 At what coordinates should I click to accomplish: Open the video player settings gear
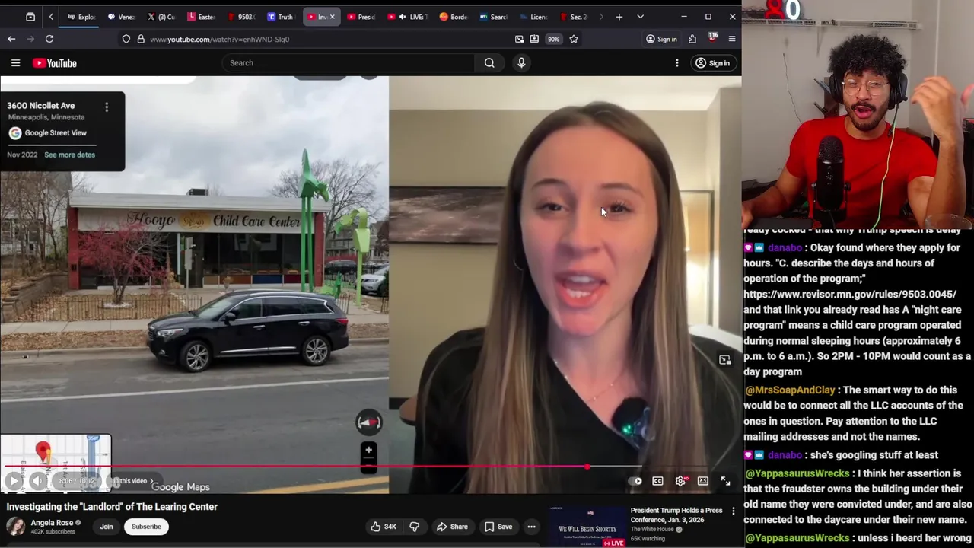(680, 481)
